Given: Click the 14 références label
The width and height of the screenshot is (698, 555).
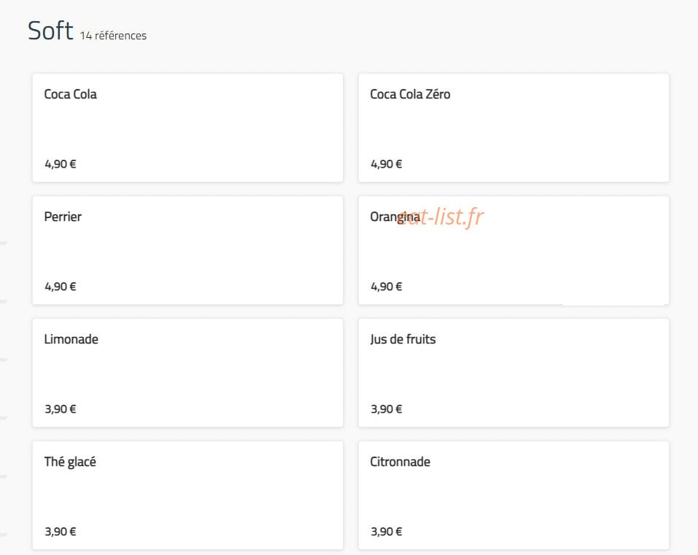Looking at the screenshot, I should [x=113, y=36].
